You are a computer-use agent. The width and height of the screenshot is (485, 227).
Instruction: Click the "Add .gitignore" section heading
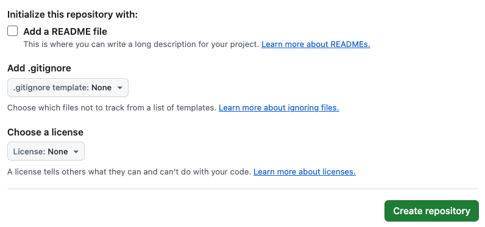39,68
